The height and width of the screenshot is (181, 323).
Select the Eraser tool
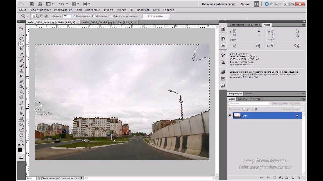pyautogui.click(x=21, y=81)
